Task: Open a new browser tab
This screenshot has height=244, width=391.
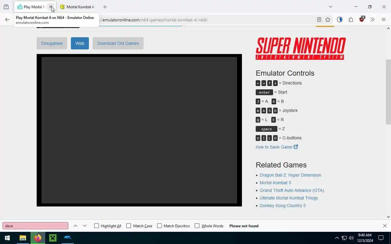Action: [105, 7]
